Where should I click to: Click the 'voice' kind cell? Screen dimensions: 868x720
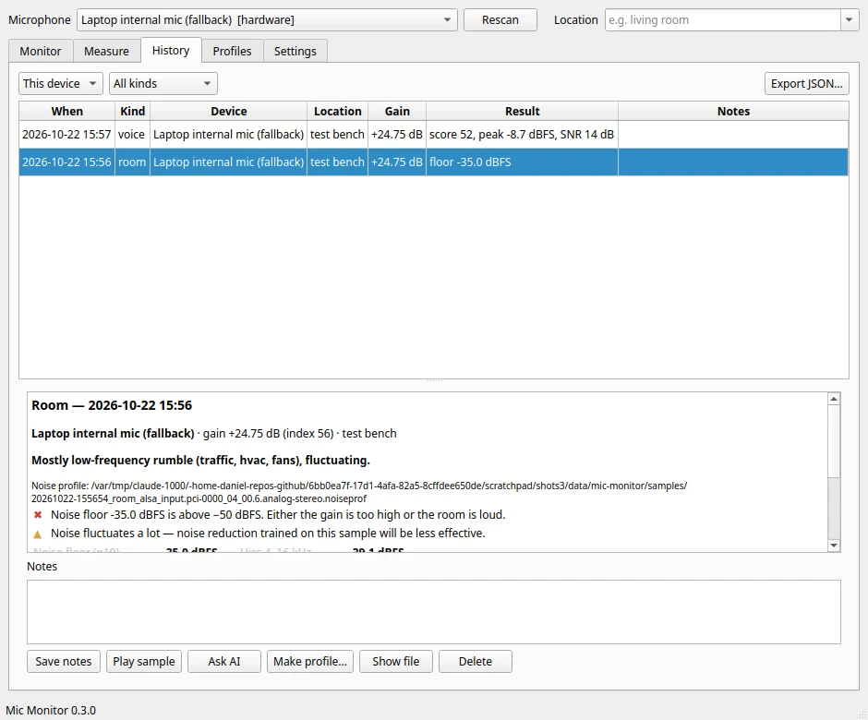point(132,135)
